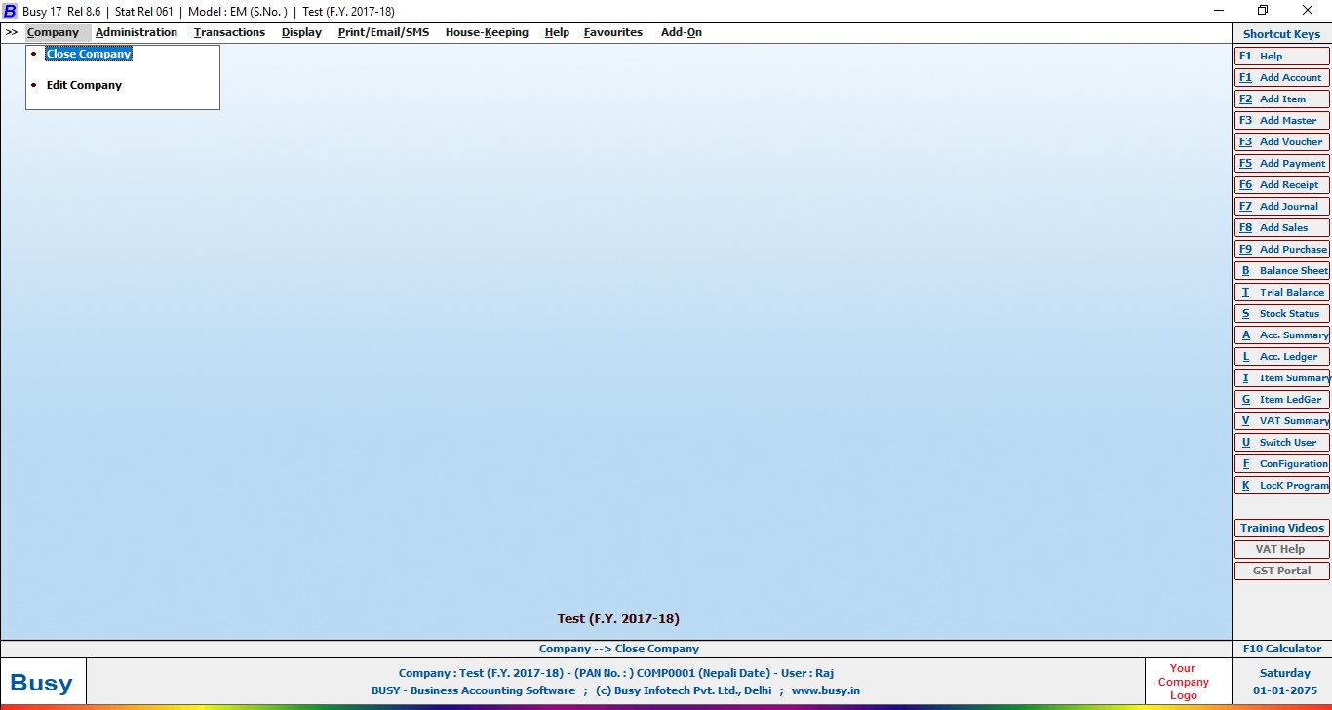Open the Company menu
This screenshot has height=710, width=1332.
(x=53, y=32)
